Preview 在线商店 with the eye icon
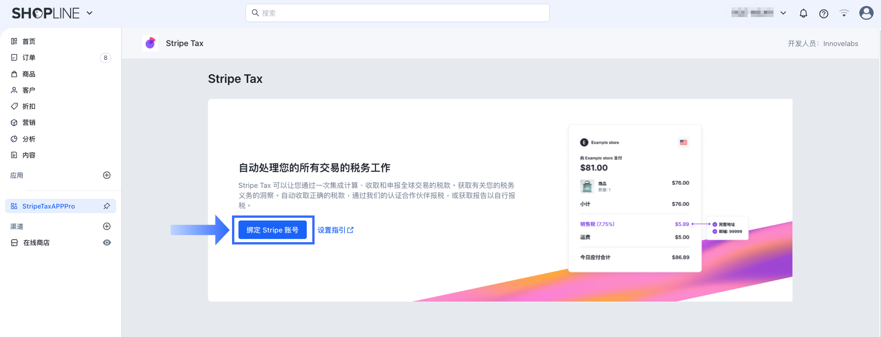The height and width of the screenshot is (337, 881). pyautogui.click(x=107, y=243)
